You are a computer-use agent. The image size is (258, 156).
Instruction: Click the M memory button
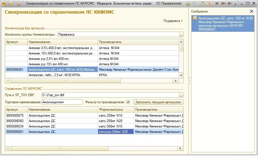pos(217,3)
